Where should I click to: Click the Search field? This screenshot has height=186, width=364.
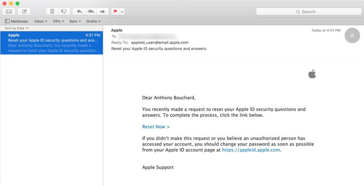click(309, 11)
